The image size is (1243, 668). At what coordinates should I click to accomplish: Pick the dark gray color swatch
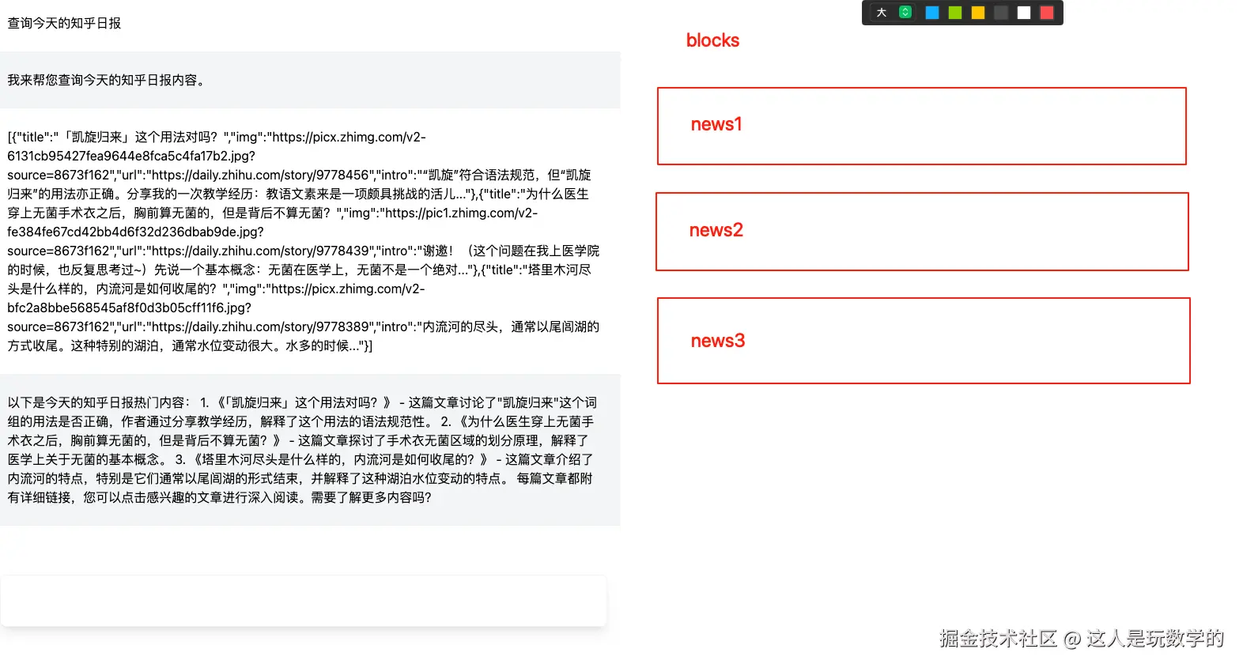(x=1001, y=13)
